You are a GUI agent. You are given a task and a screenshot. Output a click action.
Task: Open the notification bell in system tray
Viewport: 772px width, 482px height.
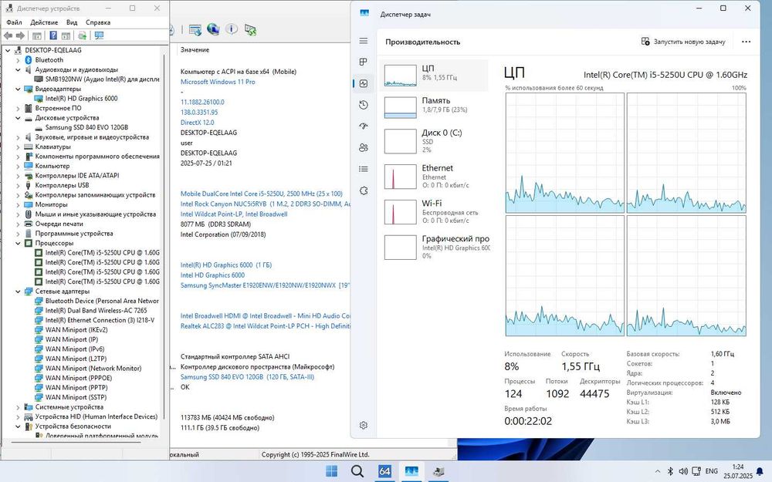click(760, 471)
